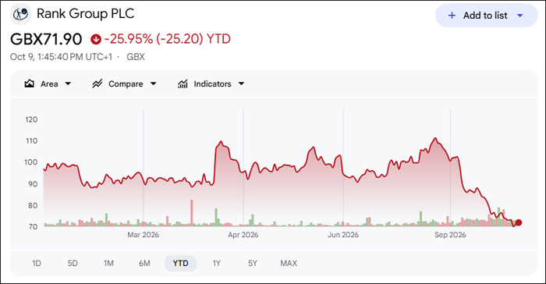Screen dimensions: 546x284
Task: Click the Rank Group PLC title text
Action: 85,13
